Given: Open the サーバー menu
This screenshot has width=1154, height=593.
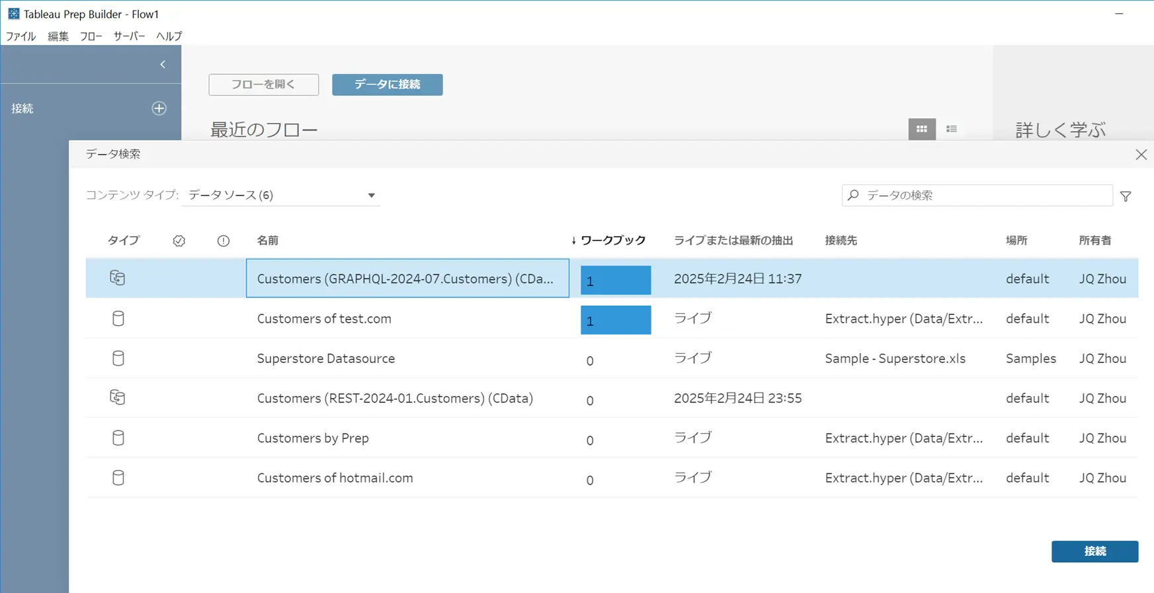Looking at the screenshot, I should (129, 36).
